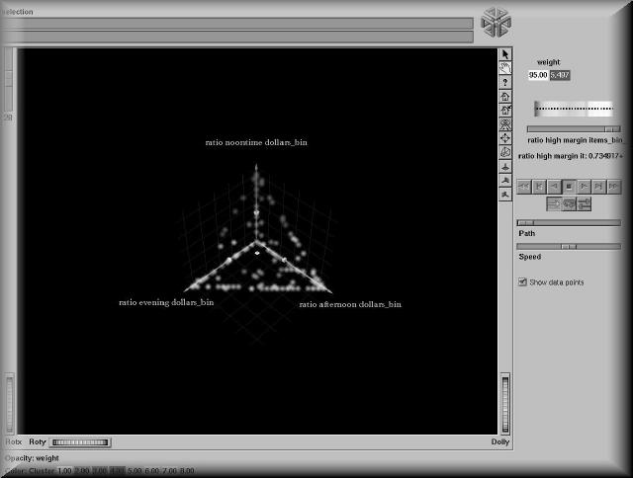This screenshot has height=478, width=633.
Task: Click the ratio high margin it: 0.734917 readout
Action: tap(571, 156)
